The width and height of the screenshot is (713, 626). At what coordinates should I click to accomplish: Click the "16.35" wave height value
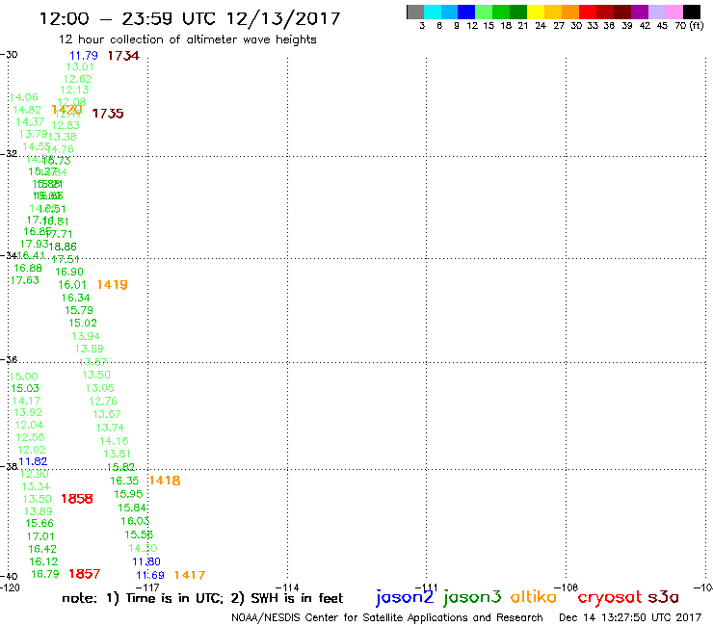coord(124,481)
